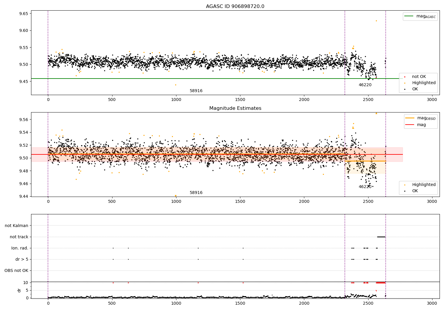Image resolution: width=444 pixels, height=310 pixels.
Task: Click the 'Ion. rad.' row label
Action: pos(20,248)
